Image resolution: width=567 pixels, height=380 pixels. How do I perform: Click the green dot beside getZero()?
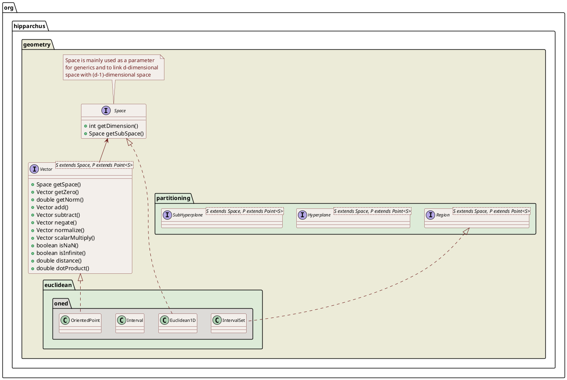click(x=32, y=192)
